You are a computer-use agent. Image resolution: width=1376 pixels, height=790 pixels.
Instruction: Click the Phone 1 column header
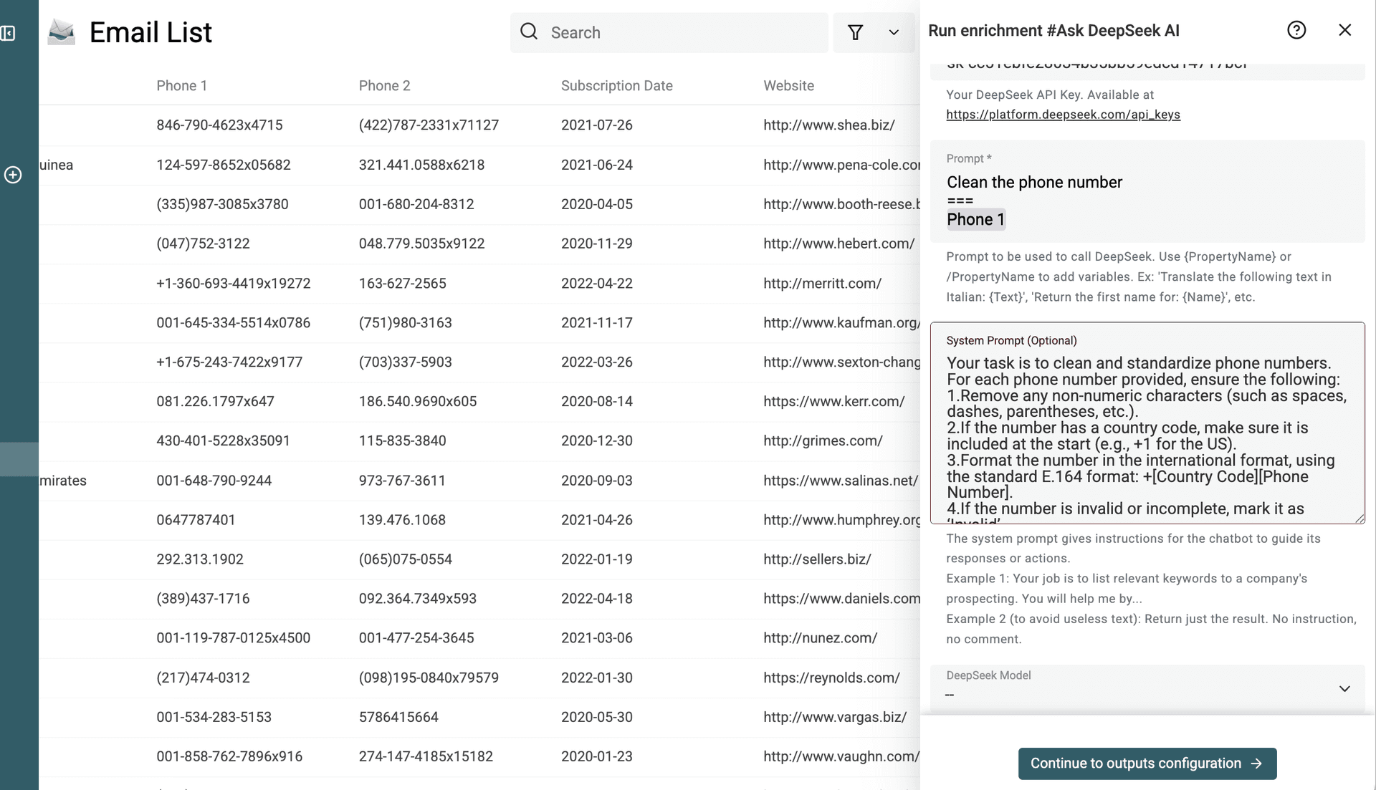(x=181, y=86)
